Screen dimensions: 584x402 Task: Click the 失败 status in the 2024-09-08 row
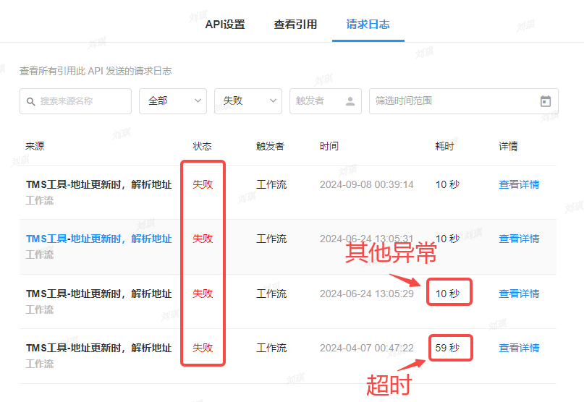coord(203,184)
